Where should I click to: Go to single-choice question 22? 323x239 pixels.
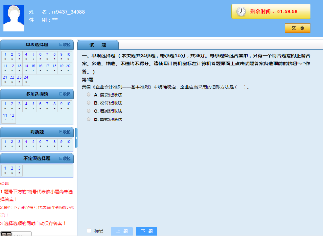(12, 79)
